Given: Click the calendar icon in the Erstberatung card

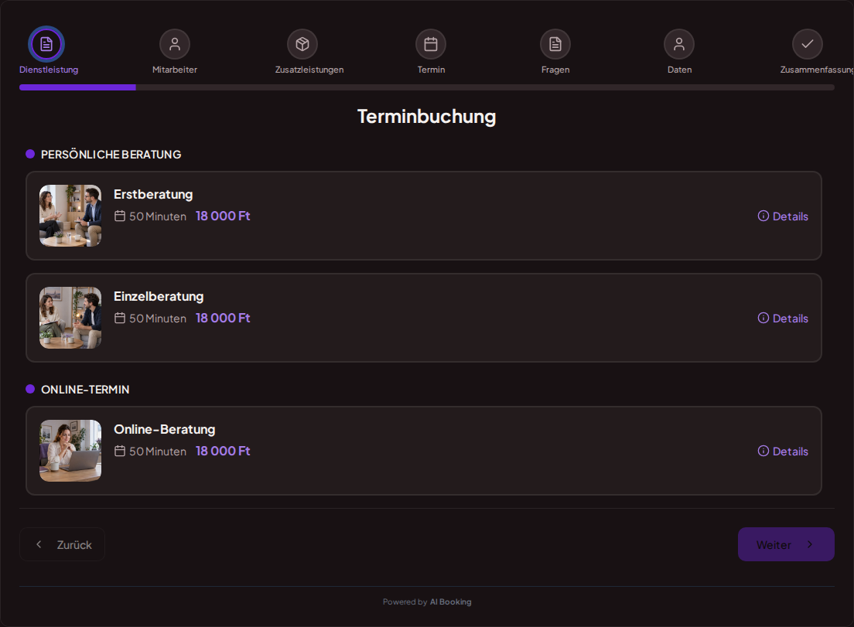Looking at the screenshot, I should 120,216.
